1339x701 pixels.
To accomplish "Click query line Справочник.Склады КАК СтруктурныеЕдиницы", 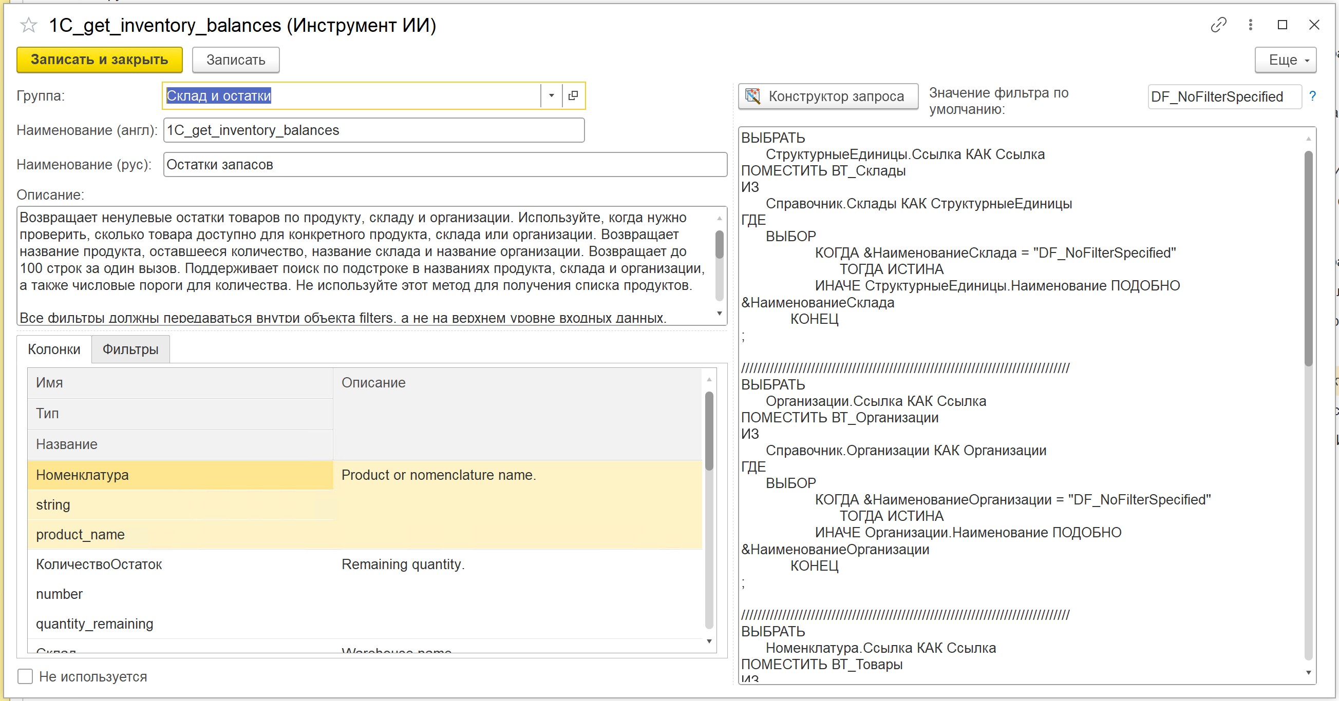I will [x=918, y=203].
